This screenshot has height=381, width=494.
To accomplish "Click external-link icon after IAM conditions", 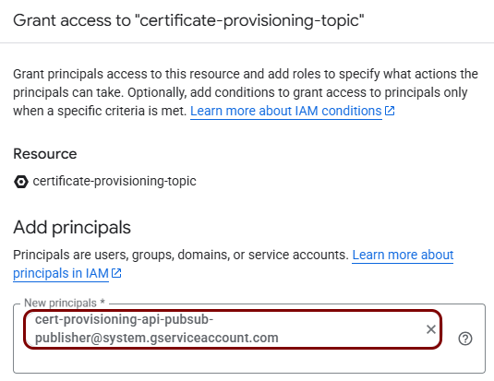I will coord(390,111).
